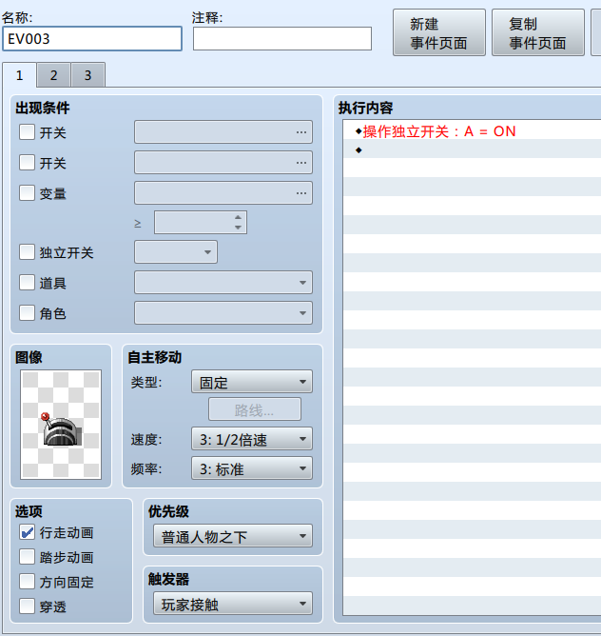This screenshot has height=636, width=601.
Task: Open the 类型 dropdown showing 固定
Action: (x=252, y=382)
